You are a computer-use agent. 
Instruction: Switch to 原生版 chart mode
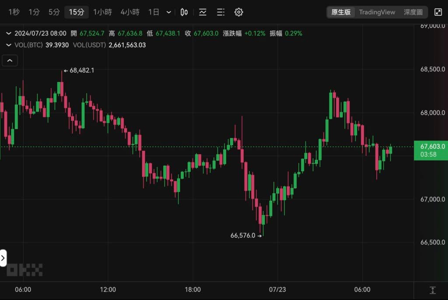point(341,12)
